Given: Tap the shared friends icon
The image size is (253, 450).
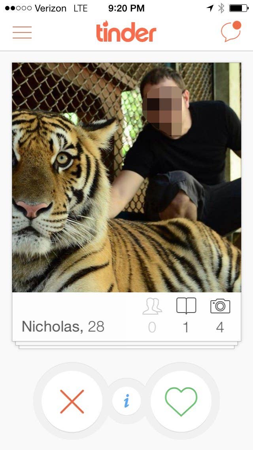Looking at the screenshot, I should [152, 306].
